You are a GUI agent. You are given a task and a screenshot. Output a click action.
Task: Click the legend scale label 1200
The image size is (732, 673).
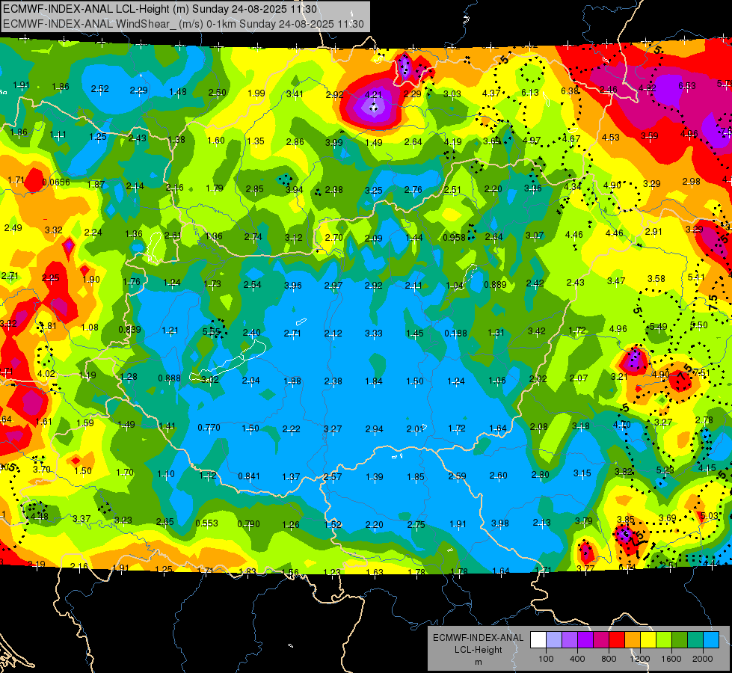pos(640,659)
